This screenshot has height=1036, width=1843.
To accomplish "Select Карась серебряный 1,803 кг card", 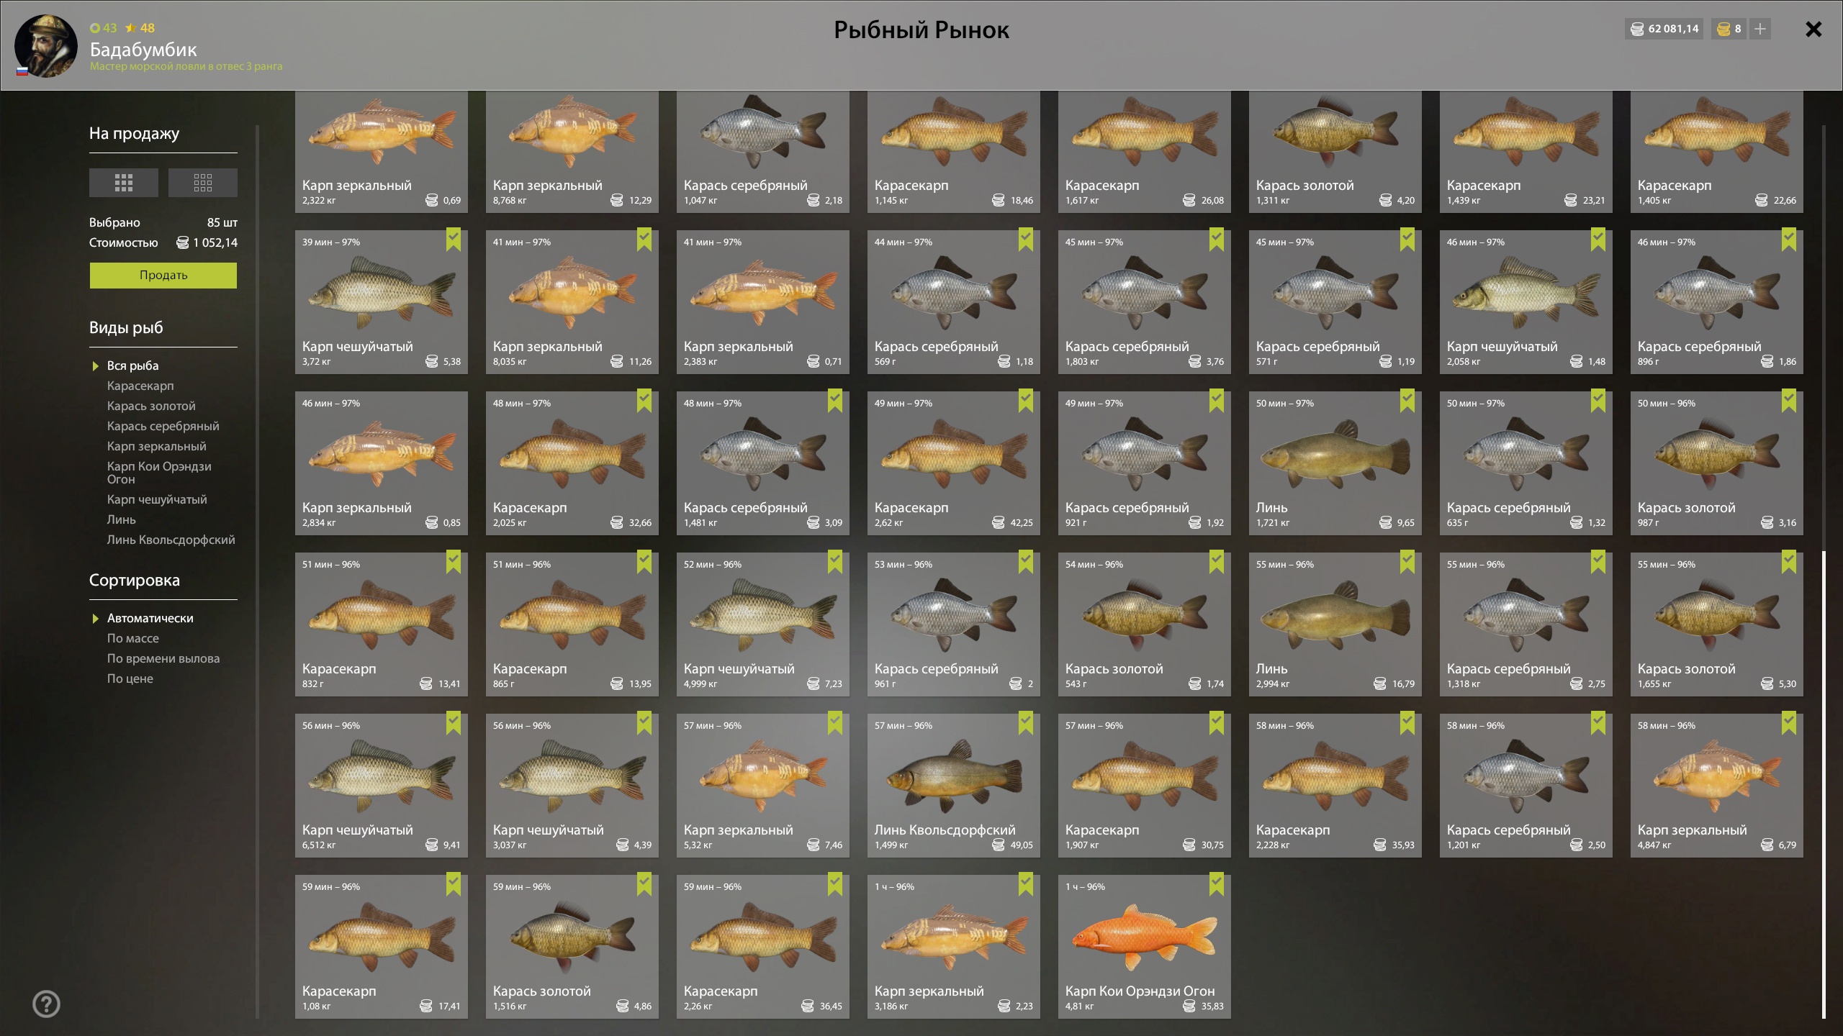I will point(1145,302).
